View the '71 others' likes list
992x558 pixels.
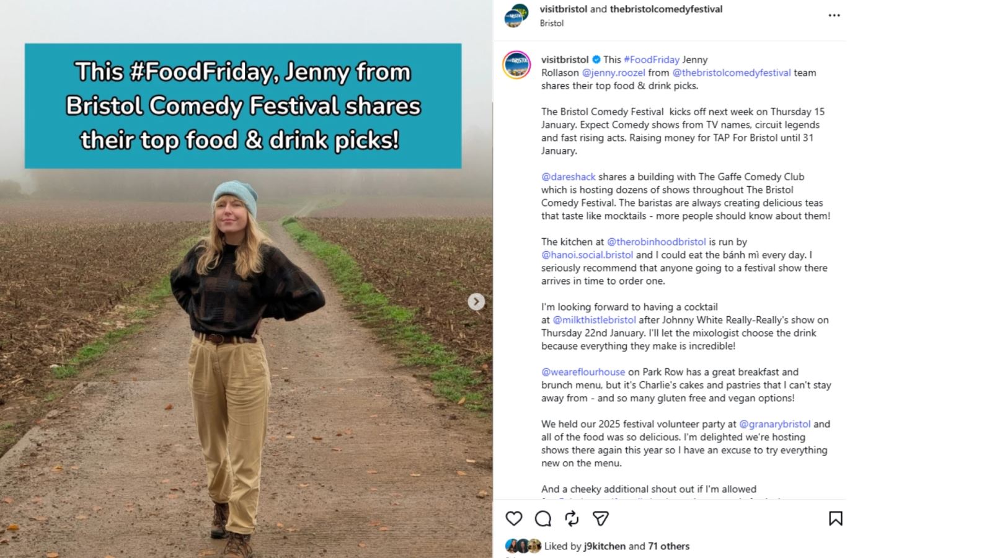tap(668, 546)
